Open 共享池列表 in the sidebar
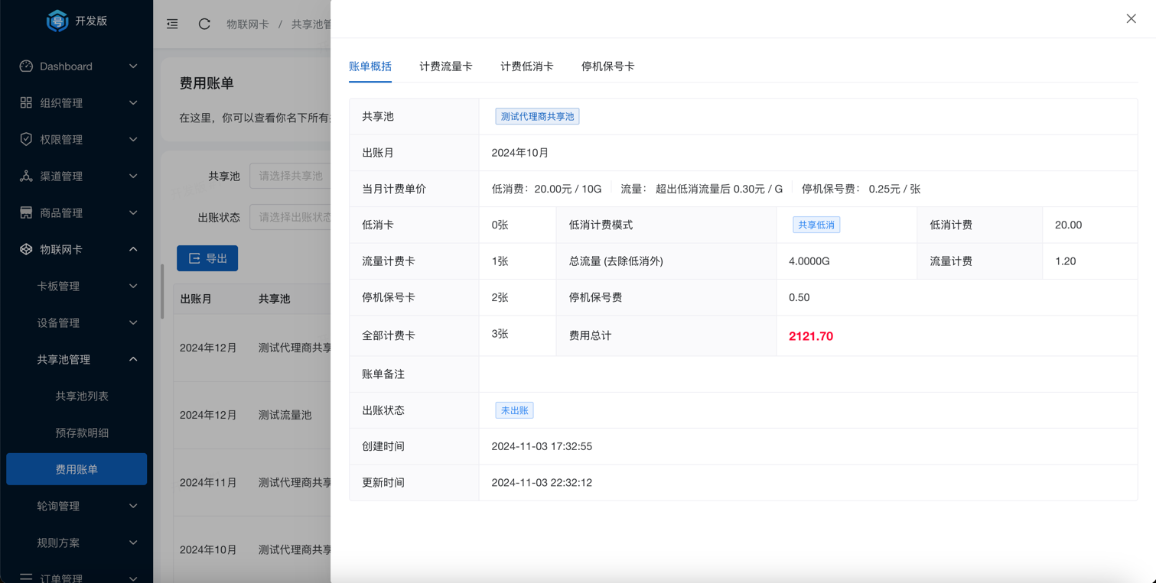1156x583 pixels. click(82, 396)
